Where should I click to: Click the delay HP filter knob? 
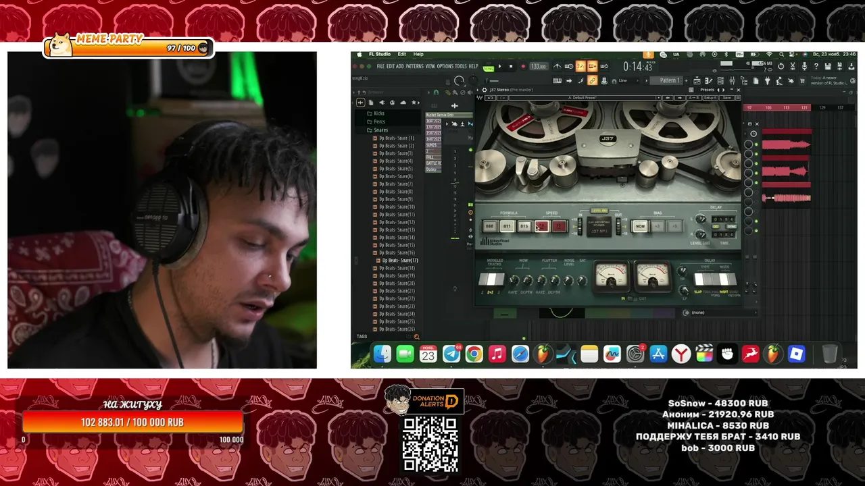coord(682,271)
